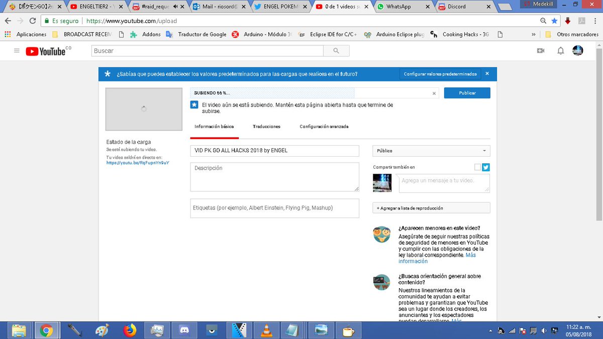
Task: Open the BROADCAST RECEIVER bookmark folder
Action: point(81,34)
